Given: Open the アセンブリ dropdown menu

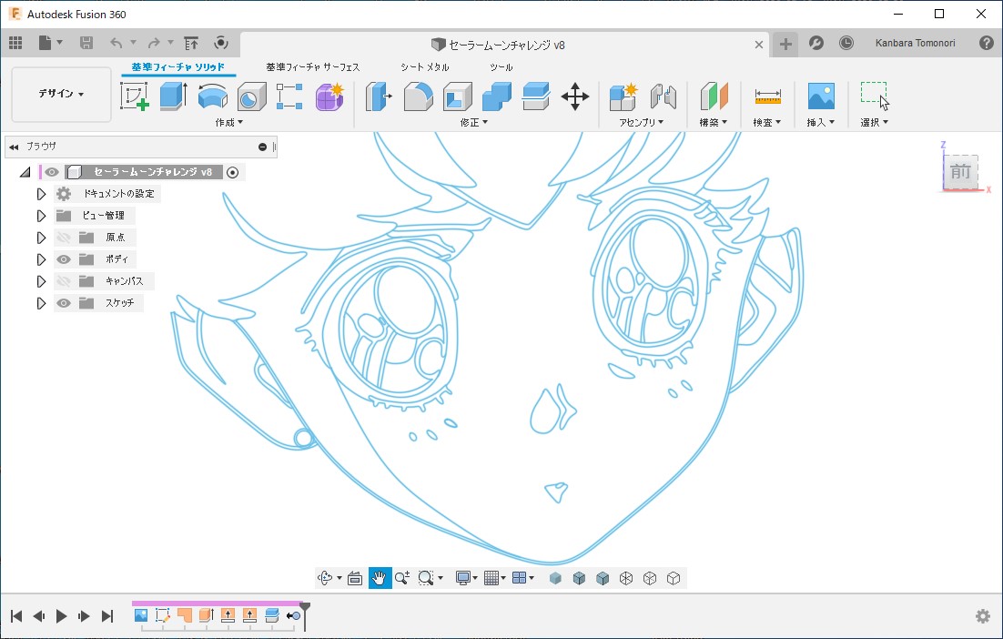Looking at the screenshot, I should [642, 122].
